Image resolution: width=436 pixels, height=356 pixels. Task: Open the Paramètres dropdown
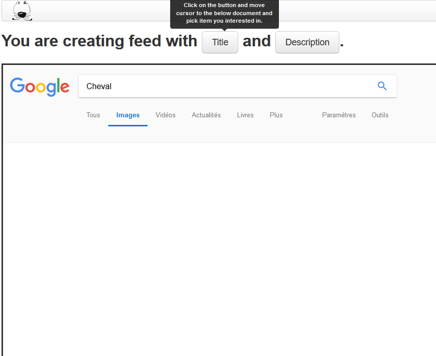click(339, 115)
